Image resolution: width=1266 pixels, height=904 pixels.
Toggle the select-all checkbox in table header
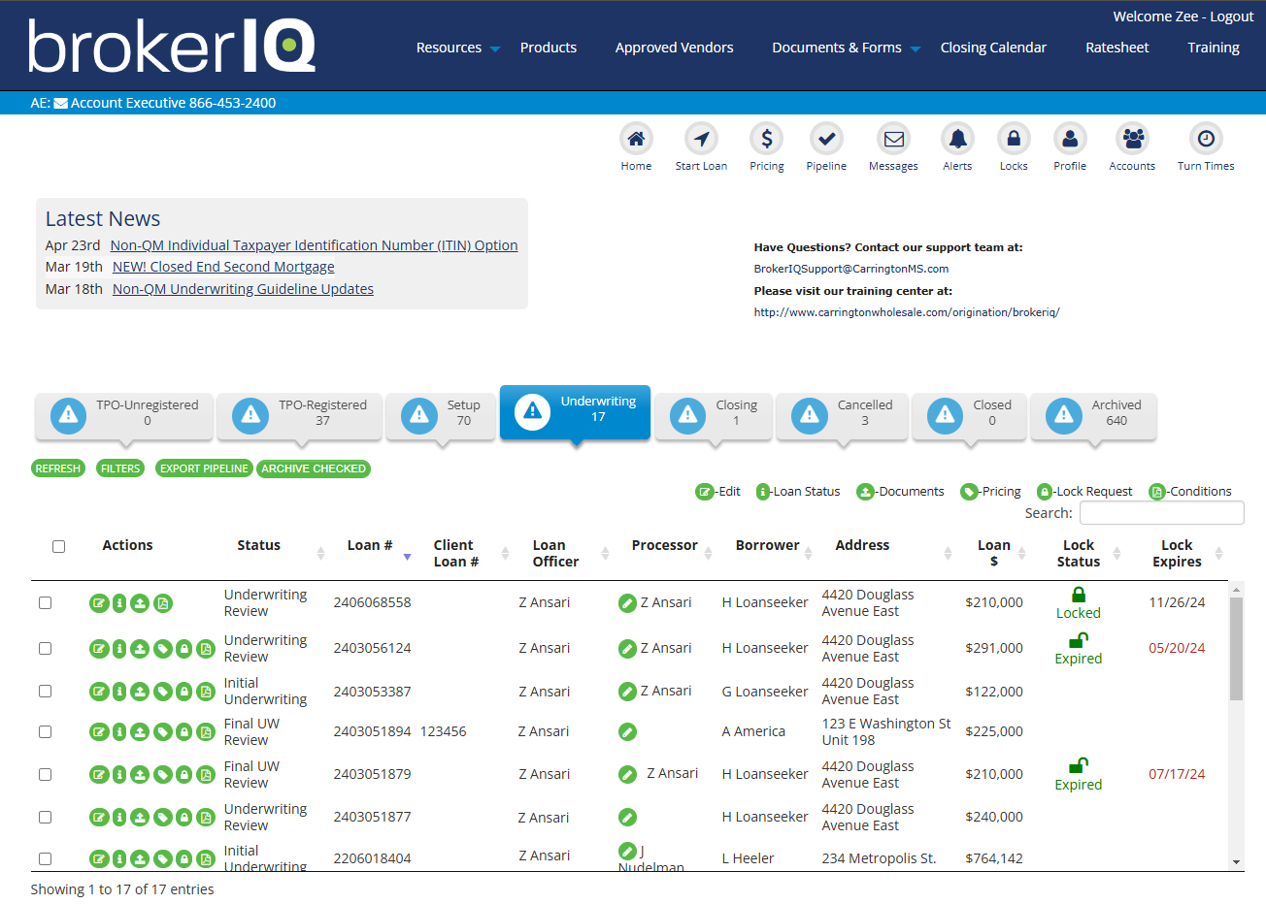(x=58, y=546)
